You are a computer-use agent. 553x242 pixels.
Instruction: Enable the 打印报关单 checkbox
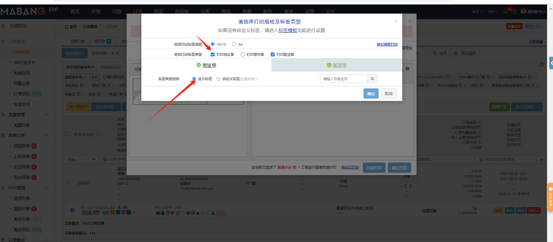[242, 54]
